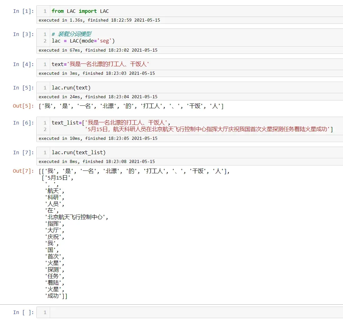Viewport: 343px width, 320px height.
Task: Click the comment line '# 装载分词模型'
Action: (71, 34)
